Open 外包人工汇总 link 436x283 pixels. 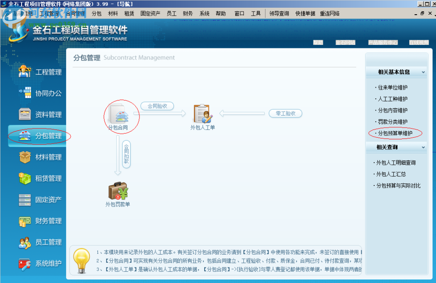(391, 174)
